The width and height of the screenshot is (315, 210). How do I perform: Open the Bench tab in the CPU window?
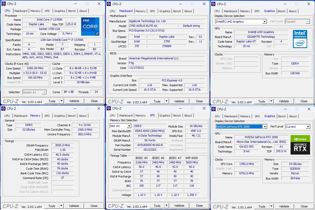tap(72, 11)
